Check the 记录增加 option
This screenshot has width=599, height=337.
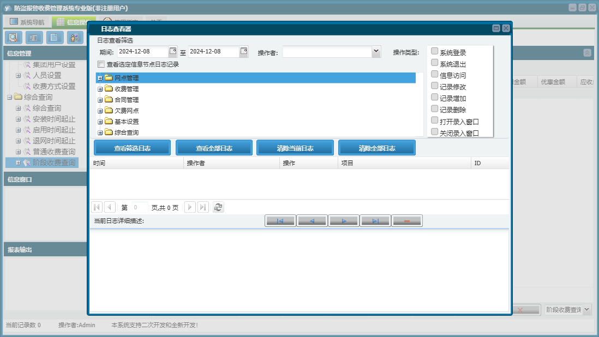coord(434,97)
